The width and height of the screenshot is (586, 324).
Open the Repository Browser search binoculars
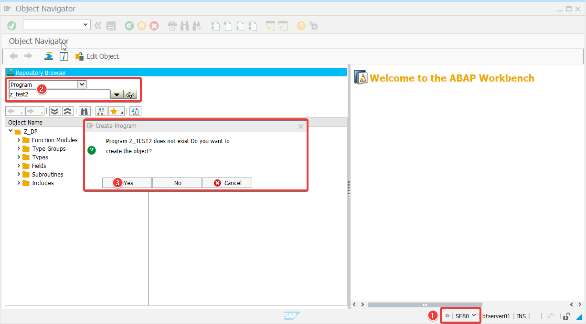point(85,111)
